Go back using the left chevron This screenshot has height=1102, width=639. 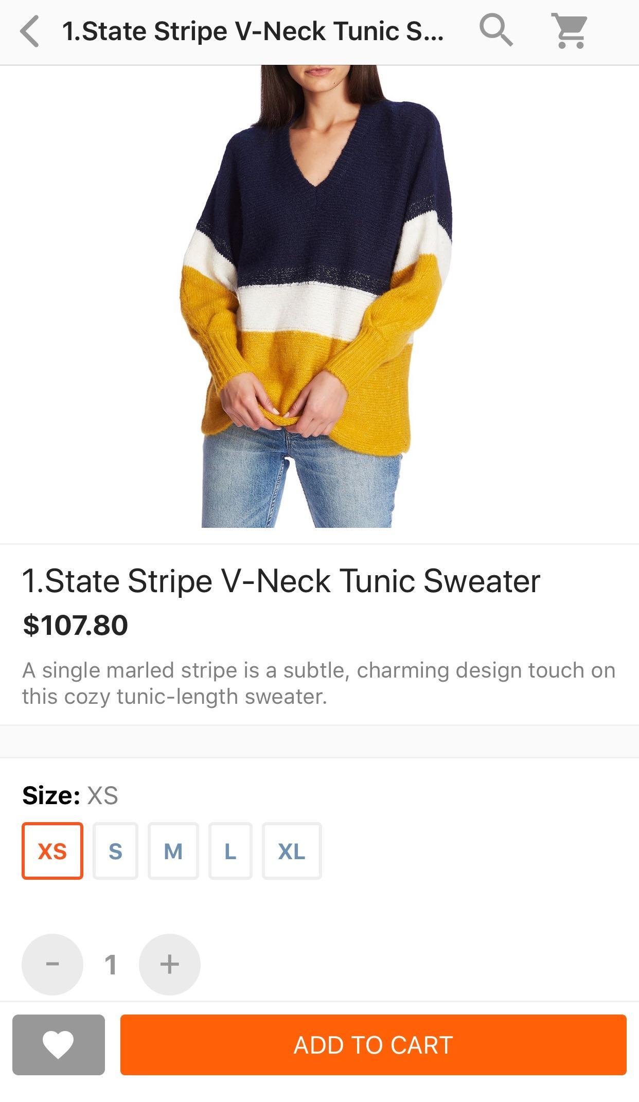point(30,31)
